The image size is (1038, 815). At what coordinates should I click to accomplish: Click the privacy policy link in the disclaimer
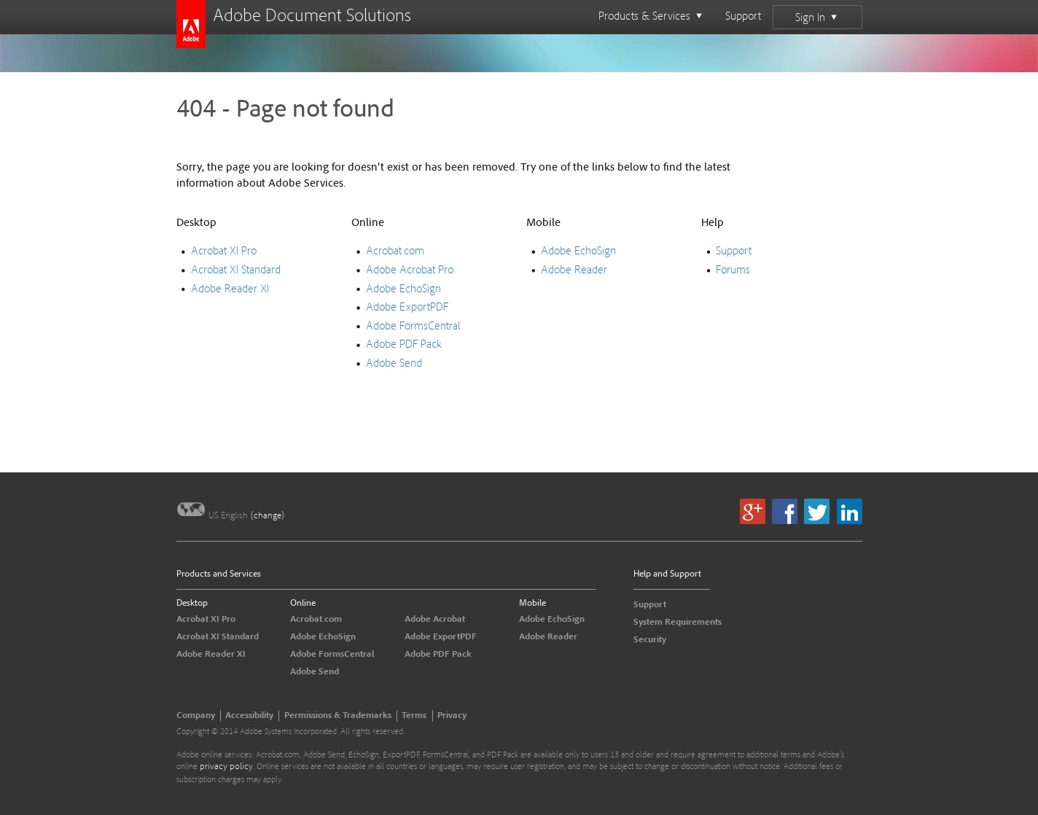pos(226,767)
